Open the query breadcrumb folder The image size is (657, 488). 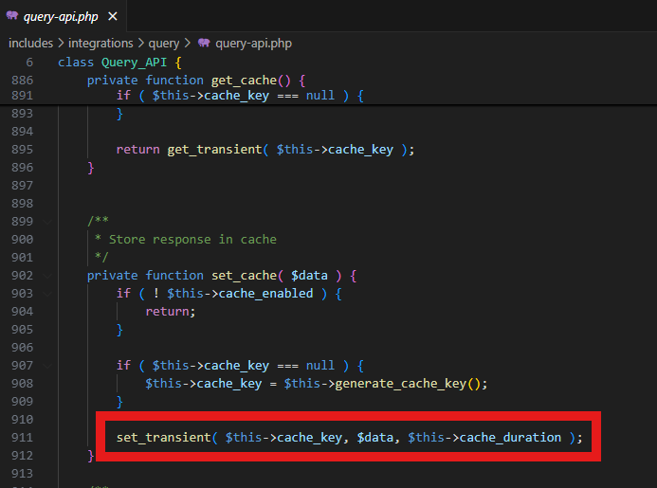click(x=164, y=43)
